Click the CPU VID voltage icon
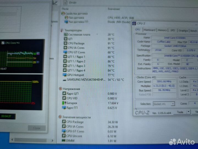This screenshot has width=198, height=149. click(x=64, y=98)
